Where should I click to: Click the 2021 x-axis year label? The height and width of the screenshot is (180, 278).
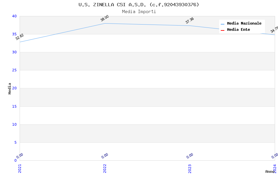tap(20, 168)
